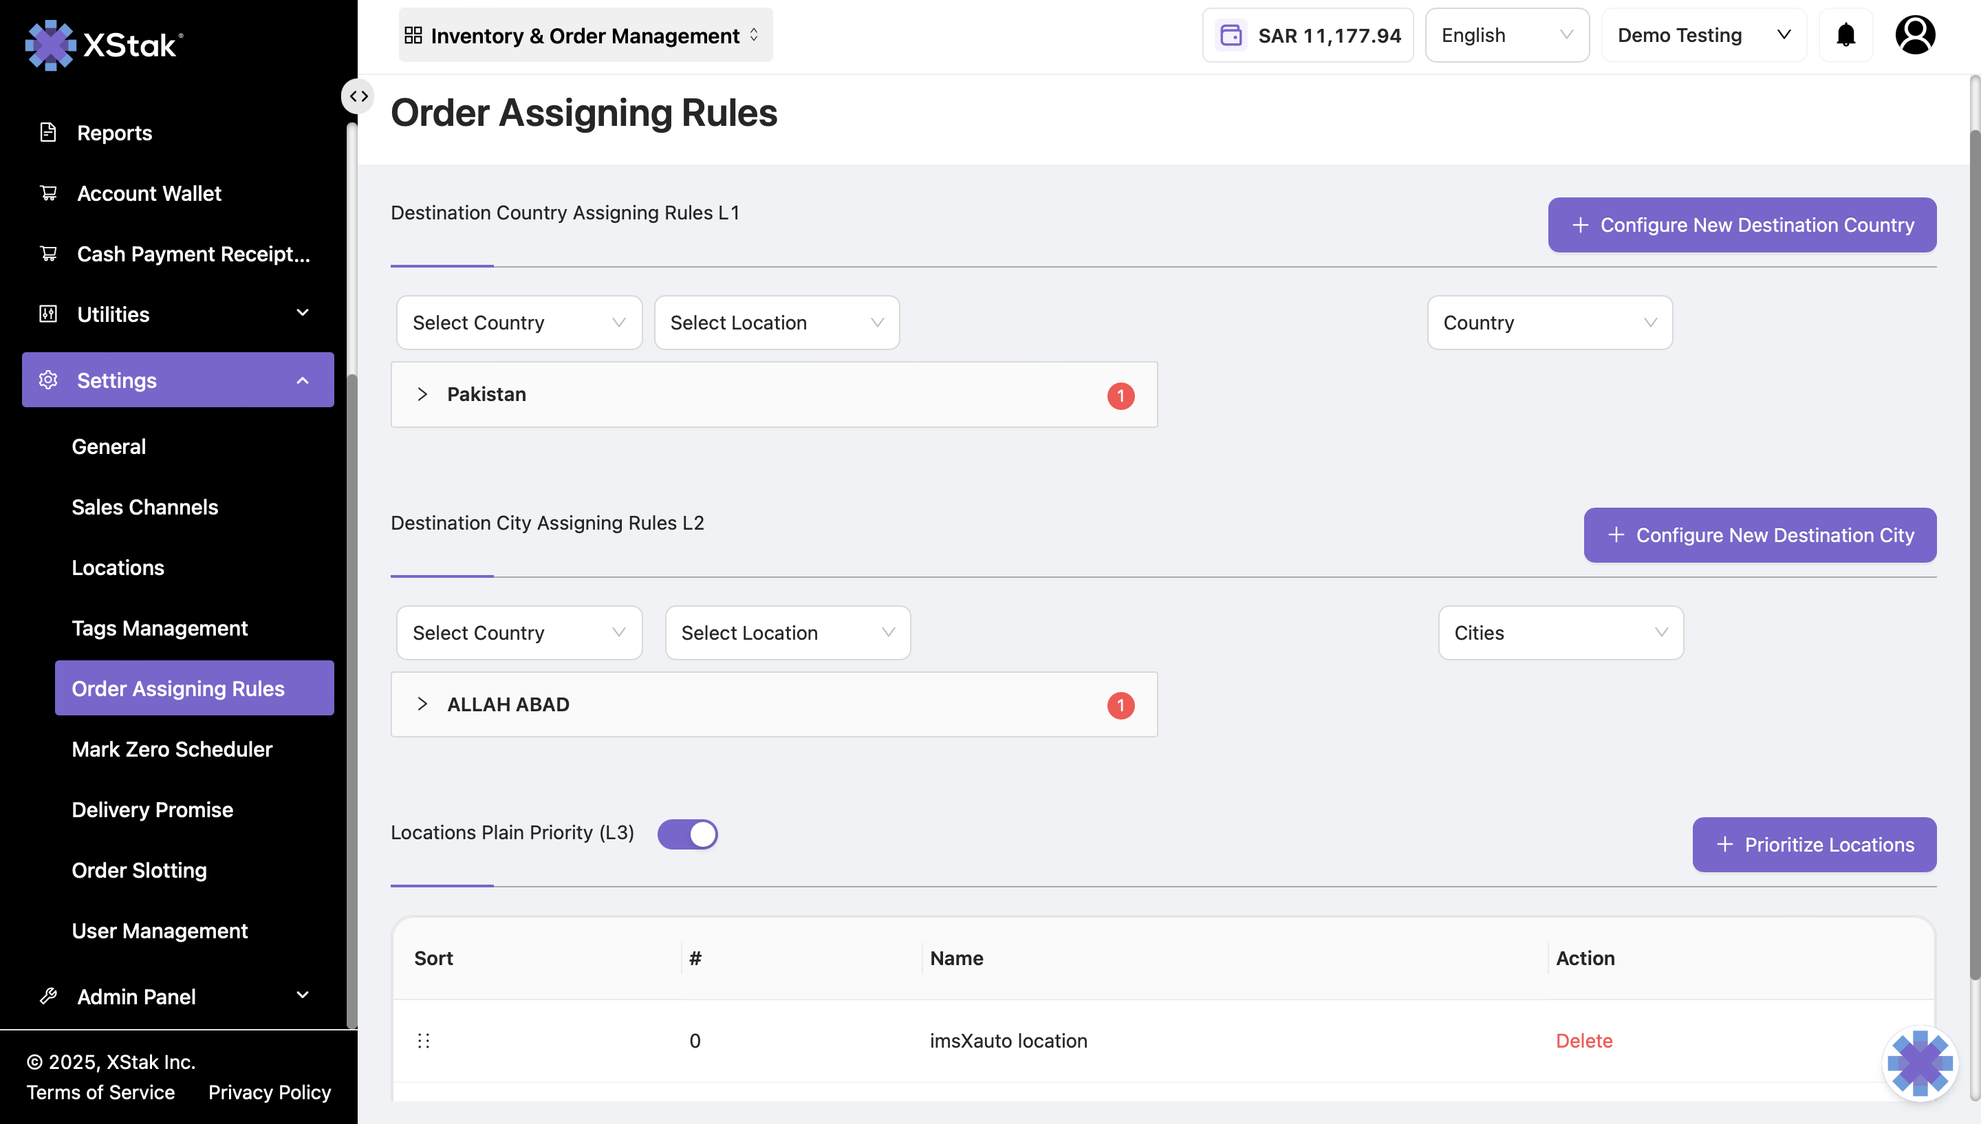
Task: Open the Cities filter dropdown
Action: coord(1559,633)
